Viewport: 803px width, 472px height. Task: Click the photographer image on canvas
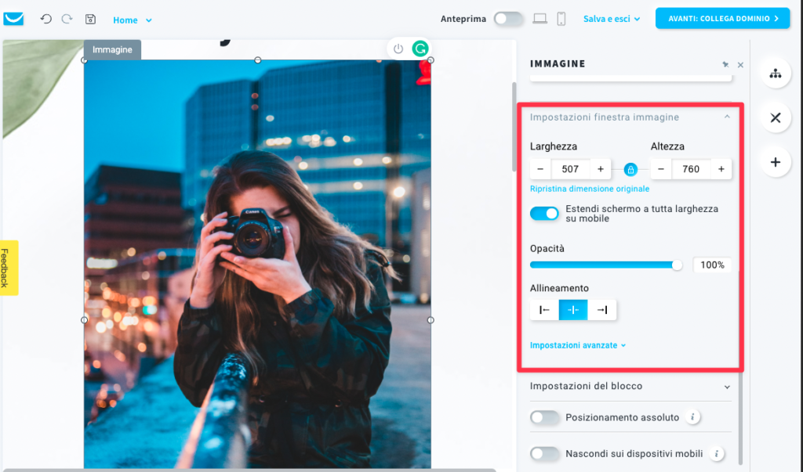(257, 263)
